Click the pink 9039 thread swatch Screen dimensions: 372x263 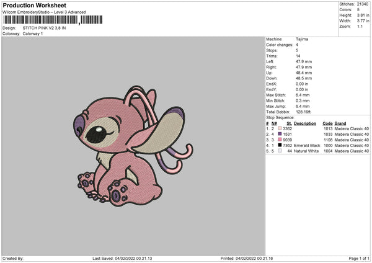tap(280, 140)
